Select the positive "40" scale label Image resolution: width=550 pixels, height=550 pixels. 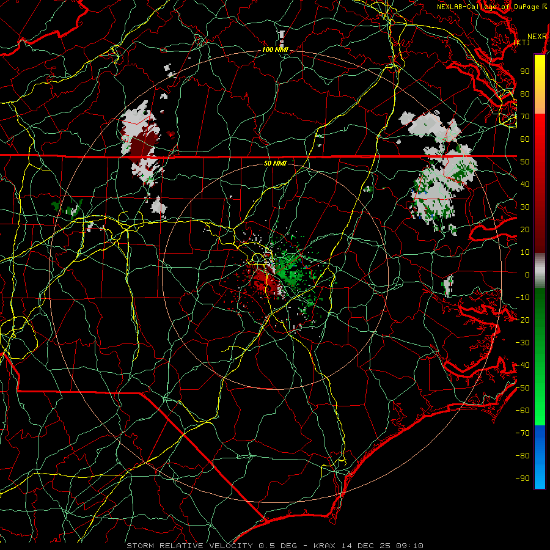(525, 185)
